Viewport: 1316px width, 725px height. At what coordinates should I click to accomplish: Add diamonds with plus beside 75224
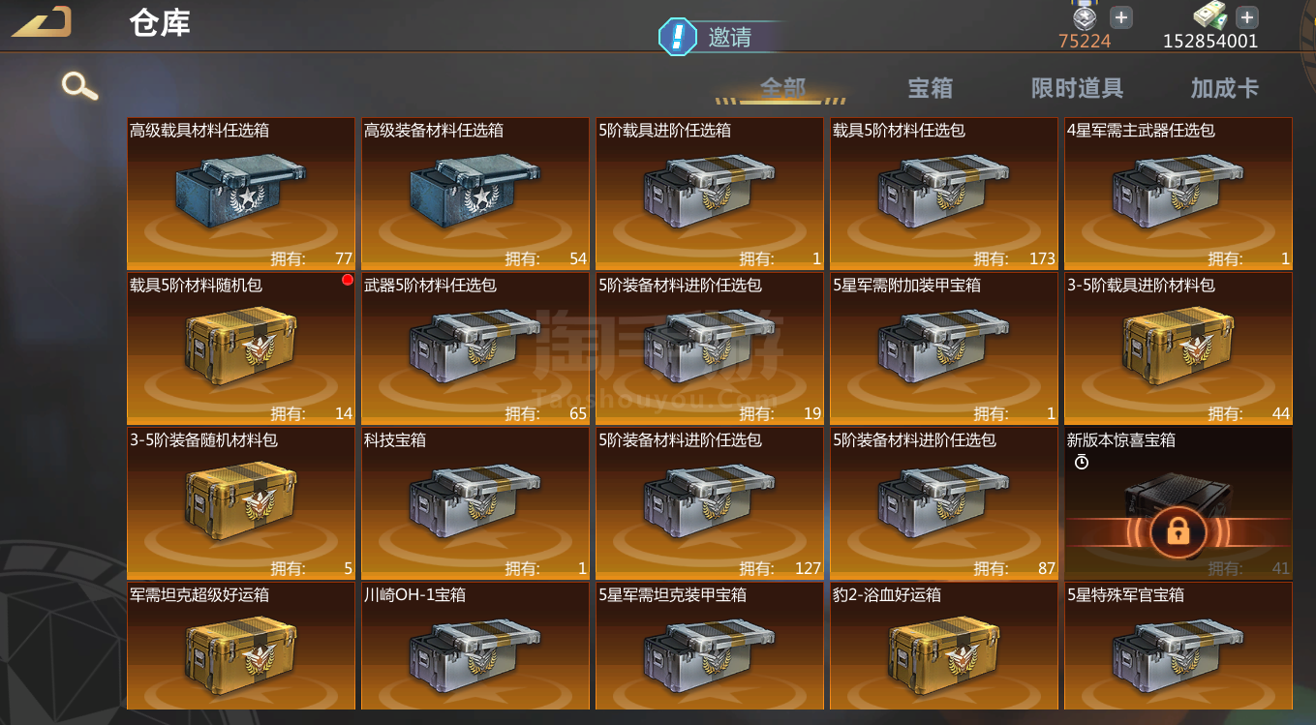pyautogui.click(x=1120, y=17)
